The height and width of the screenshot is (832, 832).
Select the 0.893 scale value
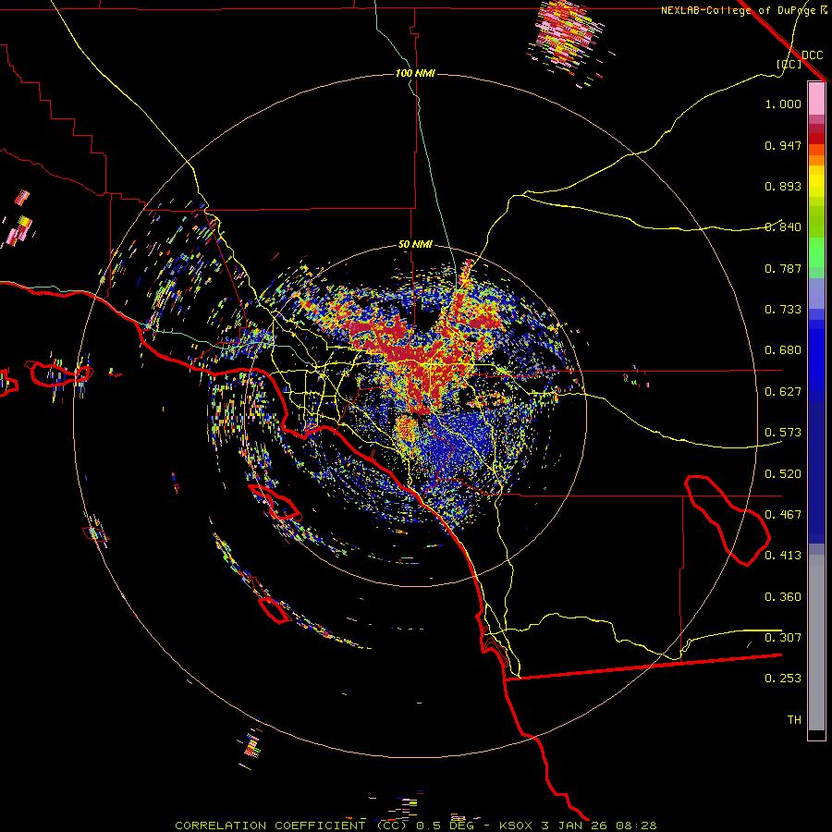point(783,186)
